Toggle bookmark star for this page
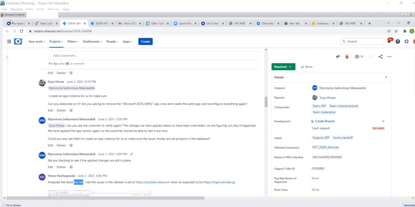Image resolution: width=415 pixels, height=207 pixels. click(x=396, y=31)
